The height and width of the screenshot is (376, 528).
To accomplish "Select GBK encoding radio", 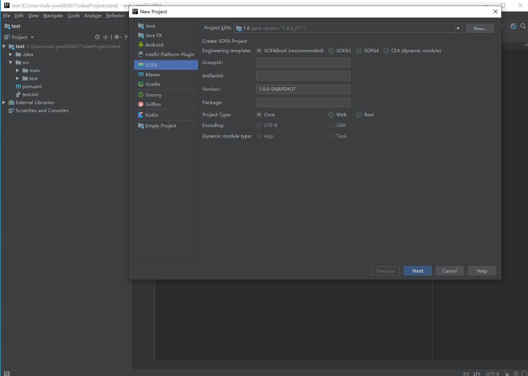I will [x=331, y=125].
